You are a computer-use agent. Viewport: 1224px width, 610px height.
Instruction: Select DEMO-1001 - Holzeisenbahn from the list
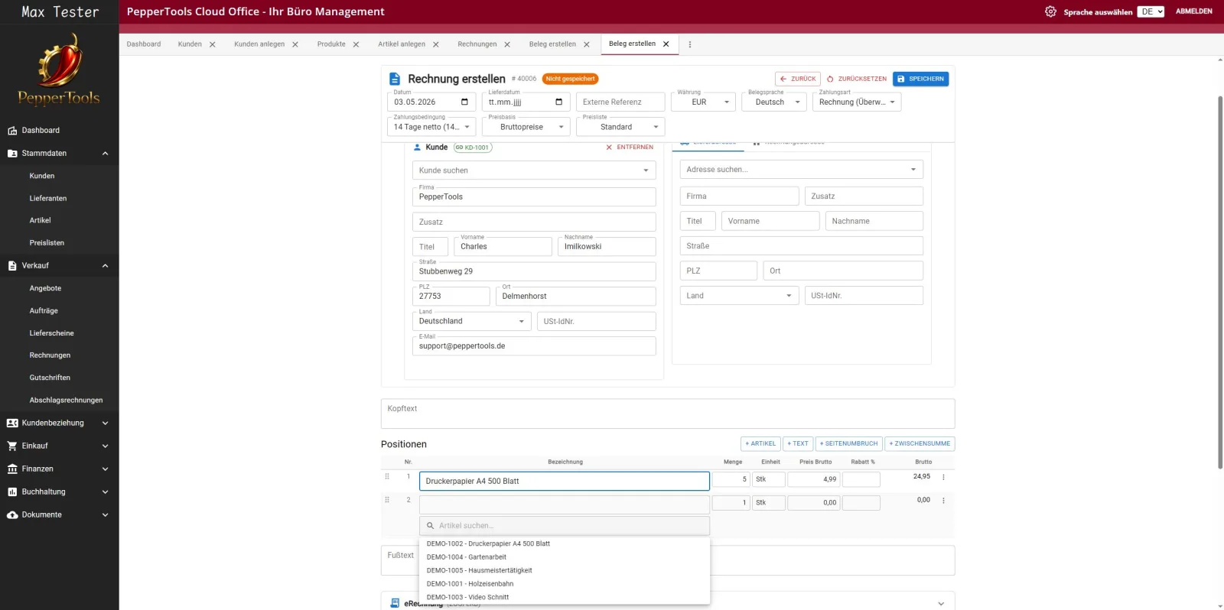tap(565, 584)
